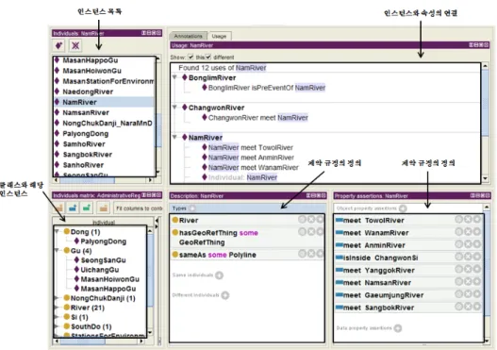The width and height of the screenshot is (497, 350).
Task: Click the delete individual X icon
Action: [x=75, y=45]
